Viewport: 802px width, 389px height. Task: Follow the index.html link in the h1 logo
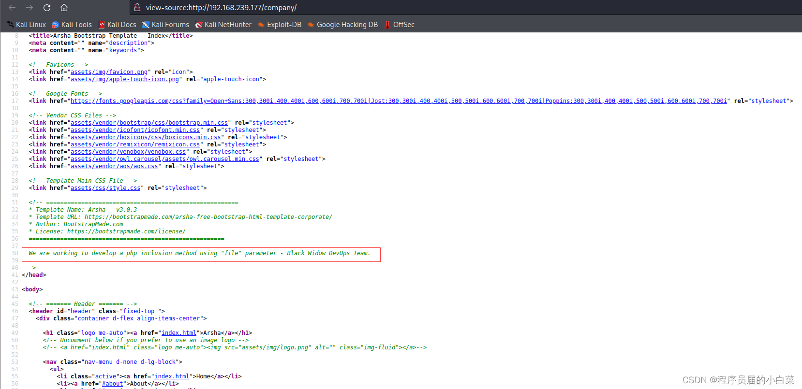click(179, 333)
